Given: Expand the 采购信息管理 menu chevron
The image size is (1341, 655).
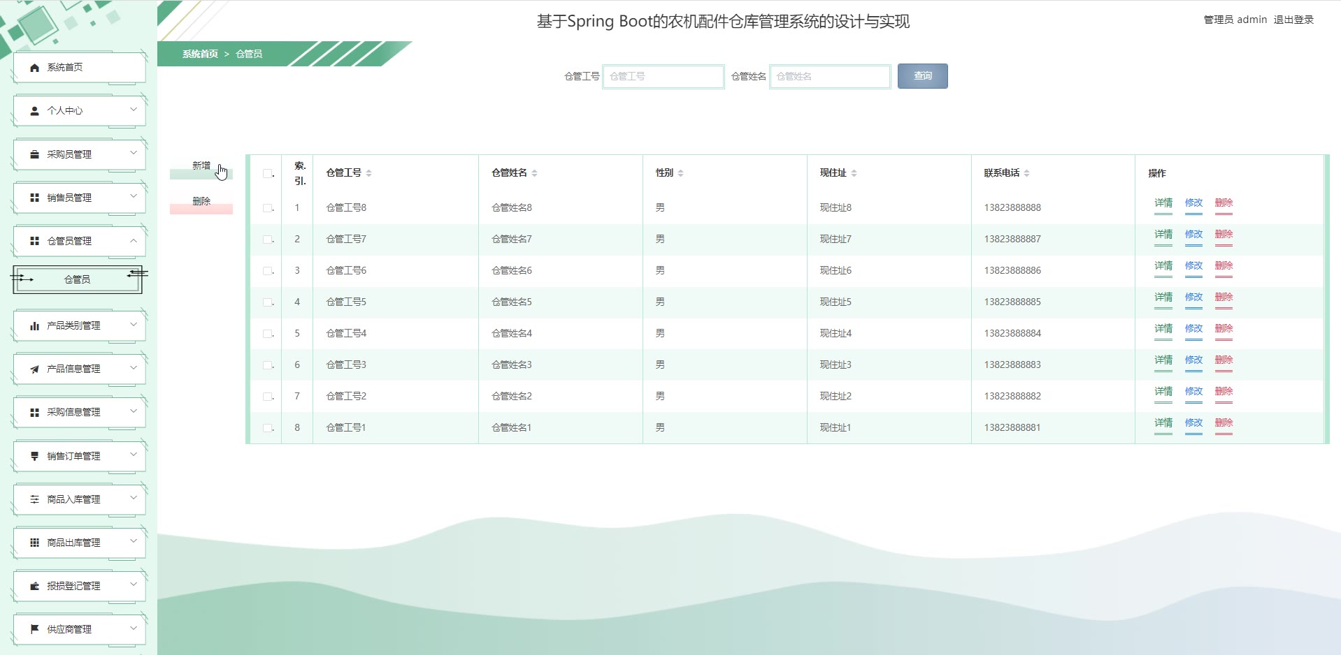Looking at the screenshot, I should (x=134, y=411).
